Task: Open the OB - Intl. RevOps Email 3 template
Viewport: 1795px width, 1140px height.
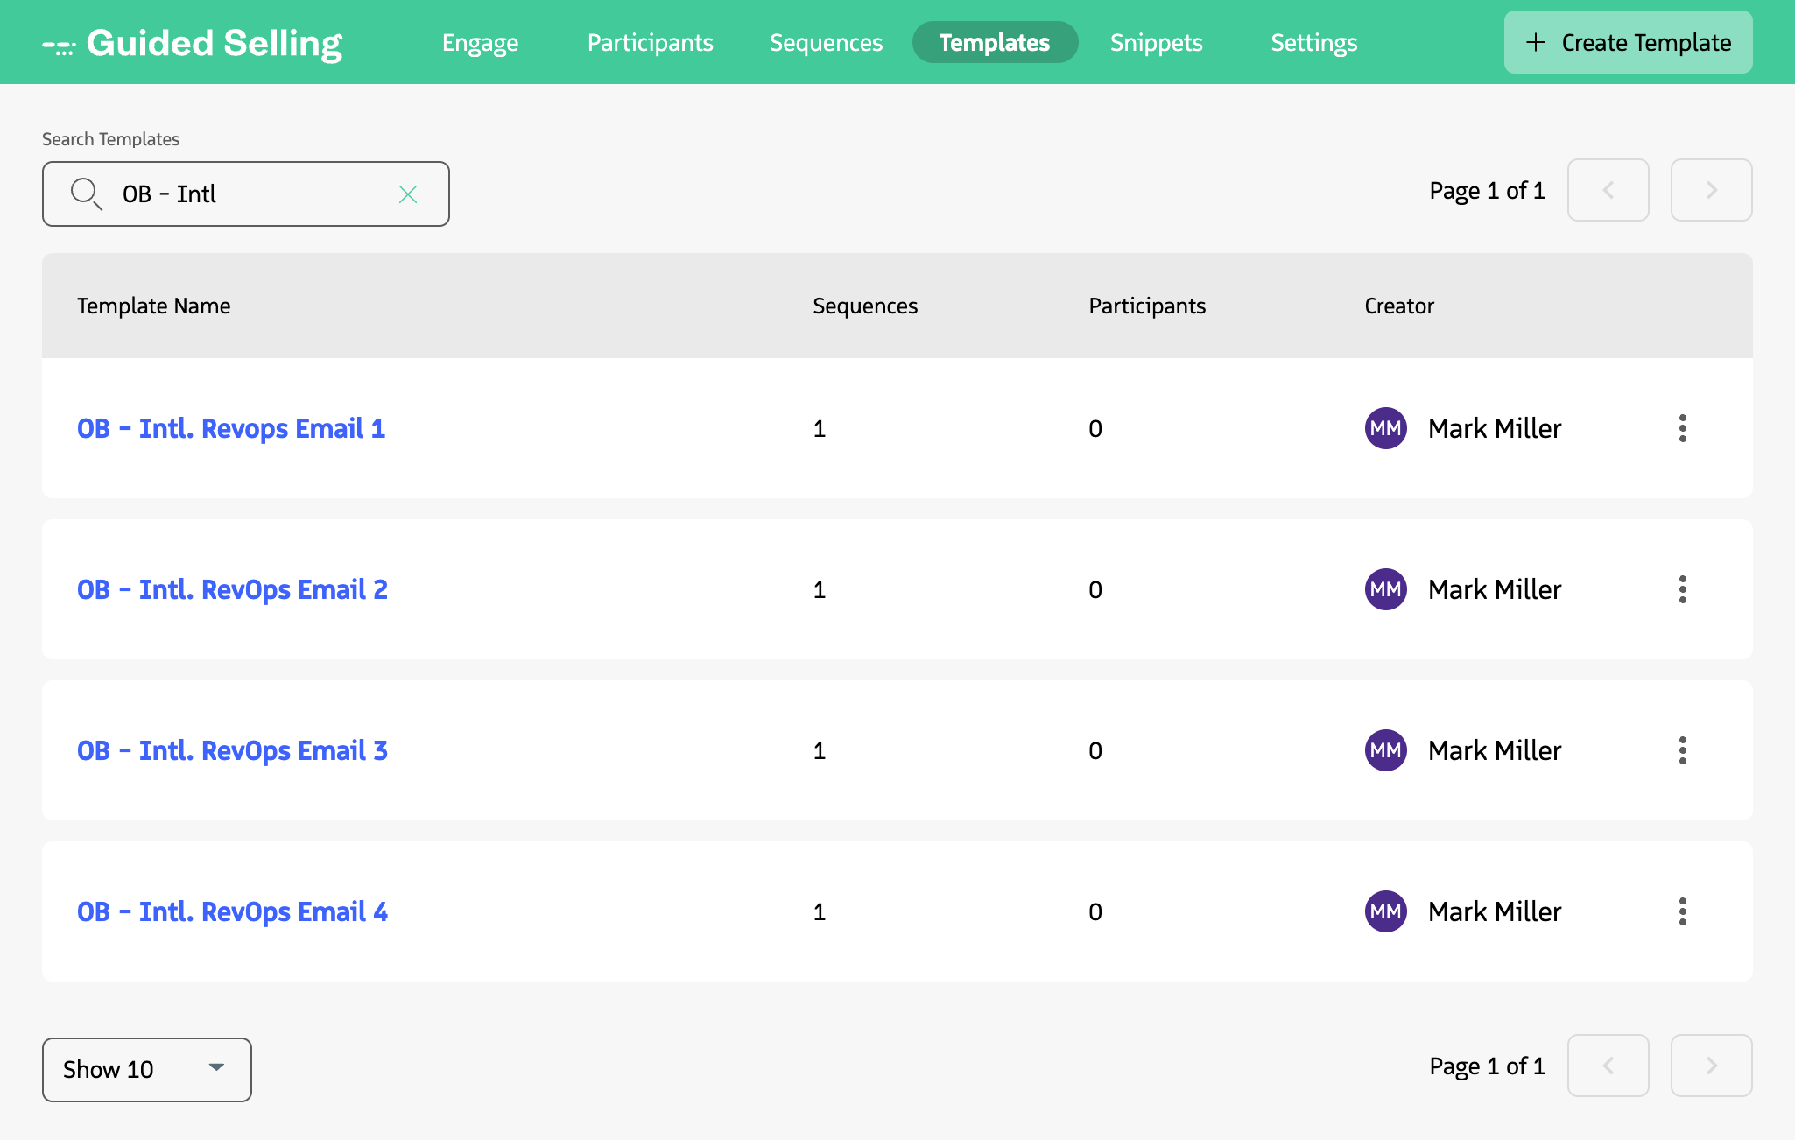Action: pyautogui.click(x=231, y=750)
